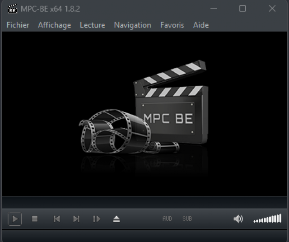Skip to previous file icon
289x242 pixels.
pos(57,219)
